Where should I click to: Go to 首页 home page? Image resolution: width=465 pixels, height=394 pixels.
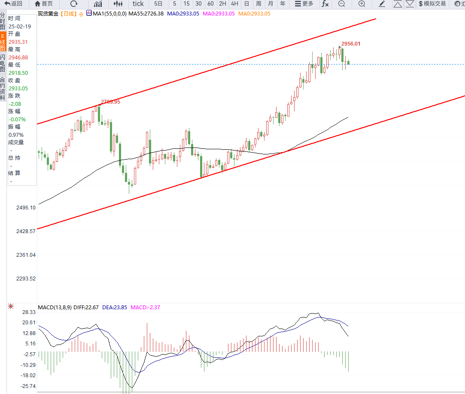click(44, 4)
